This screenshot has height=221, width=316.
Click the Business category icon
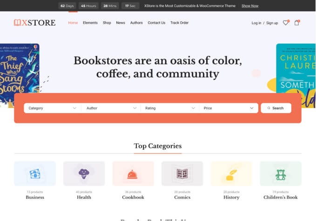click(x=35, y=174)
